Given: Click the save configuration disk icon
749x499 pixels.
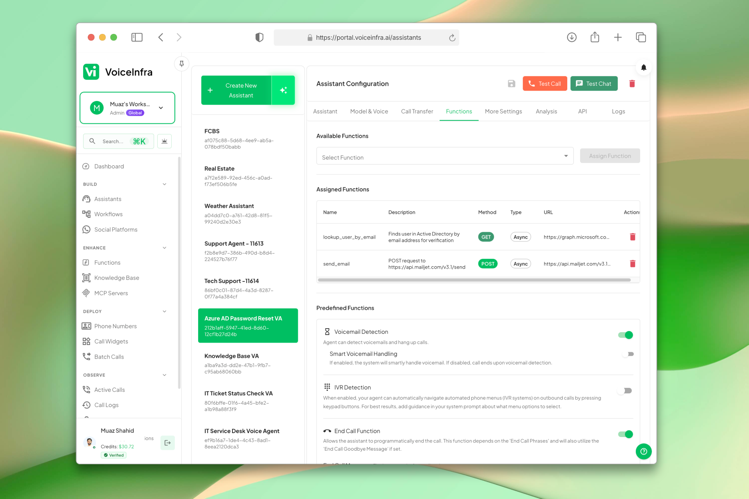Looking at the screenshot, I should [x=511, y=83].
